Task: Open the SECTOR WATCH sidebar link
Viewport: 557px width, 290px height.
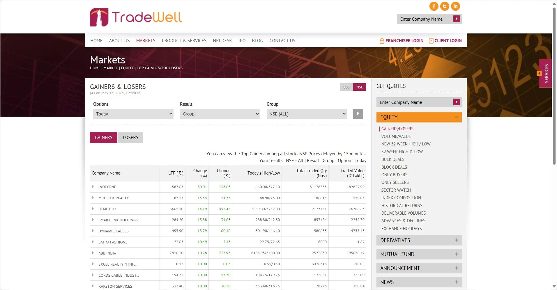Action: point(396,190)
